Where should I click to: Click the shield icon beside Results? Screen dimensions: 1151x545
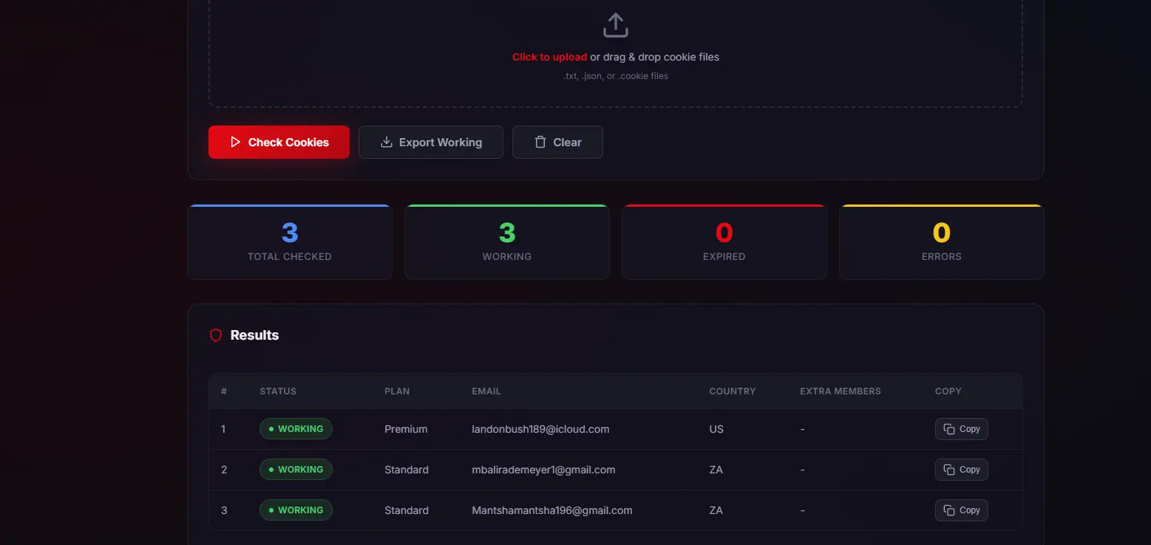click(x=216, y=335)
